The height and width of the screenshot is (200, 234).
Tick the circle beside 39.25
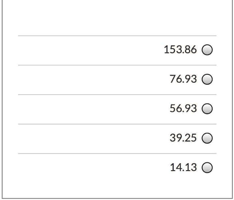[x=207, y=138]
